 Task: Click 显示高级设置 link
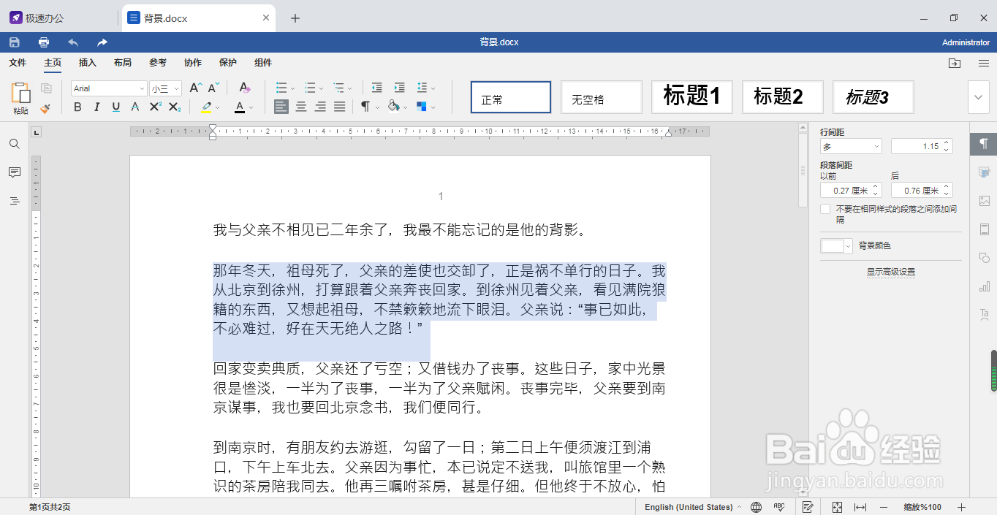[891, 272]
